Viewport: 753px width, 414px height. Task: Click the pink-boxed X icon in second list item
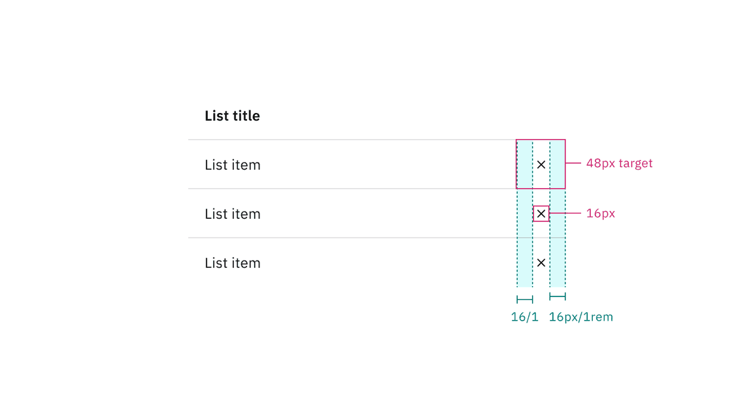[x=541, y=214]
